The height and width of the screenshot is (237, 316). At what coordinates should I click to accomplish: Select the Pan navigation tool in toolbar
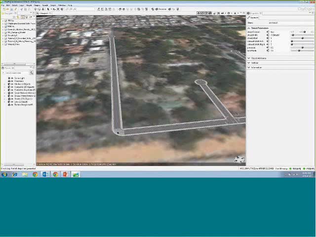coord(36,9)
